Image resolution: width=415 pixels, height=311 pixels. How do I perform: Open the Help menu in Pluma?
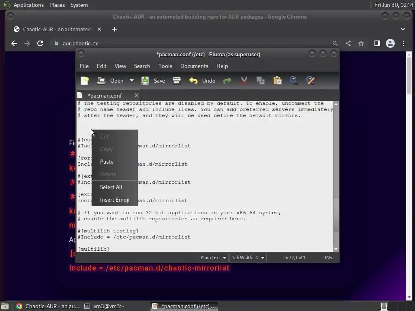pos(222,66)
